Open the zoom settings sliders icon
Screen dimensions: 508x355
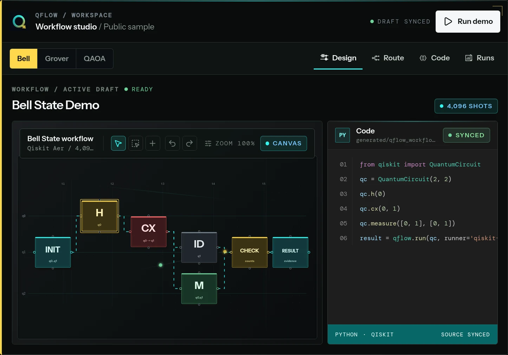(x=208, y=143)
